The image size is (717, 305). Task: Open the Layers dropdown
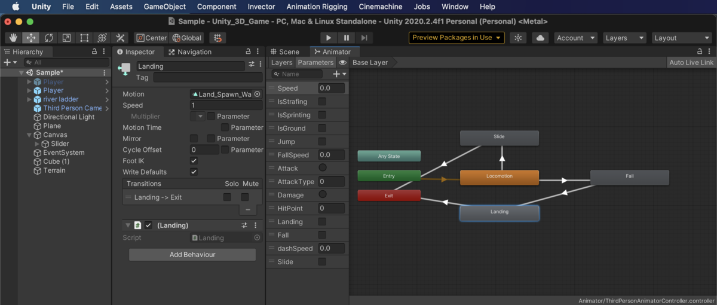tap(624, 38)
